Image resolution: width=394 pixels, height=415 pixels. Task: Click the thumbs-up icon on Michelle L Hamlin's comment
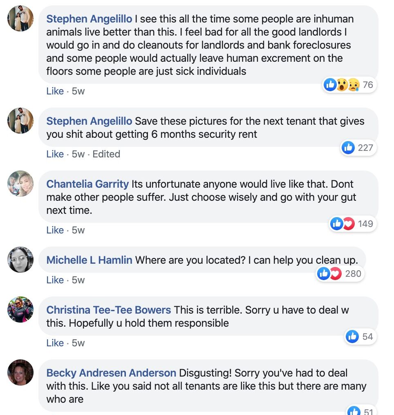pyautogui.click(x=324, y=274)
